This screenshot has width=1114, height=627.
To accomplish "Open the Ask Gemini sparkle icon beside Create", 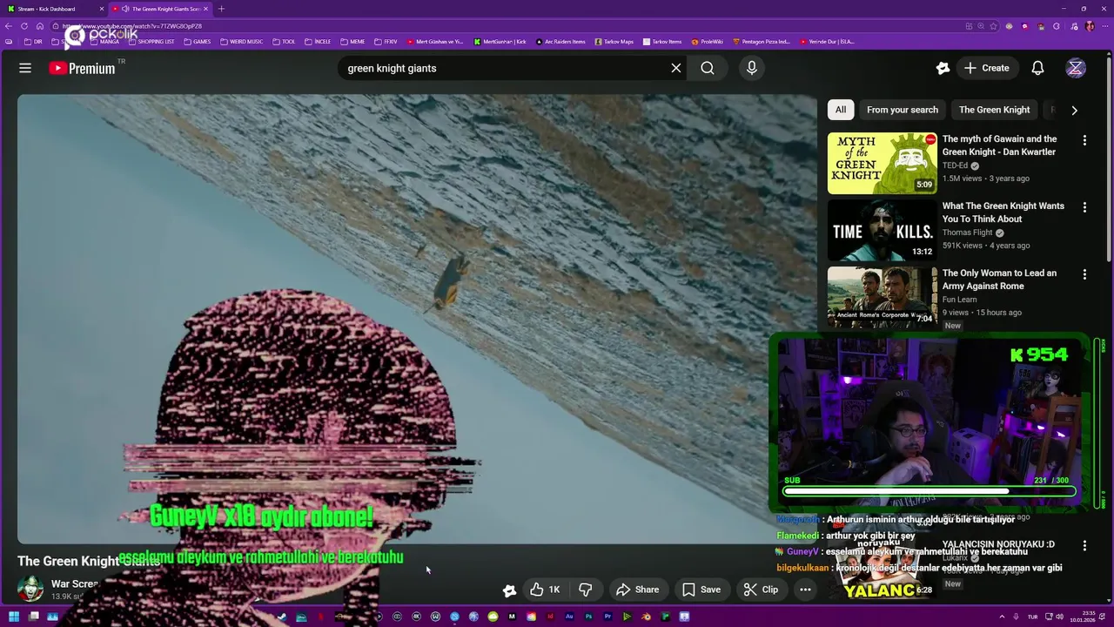I will pyautogui.click(x=943, y=68).
